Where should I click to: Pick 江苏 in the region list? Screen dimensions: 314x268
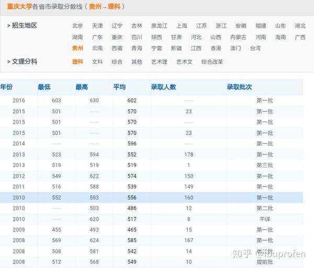pos(201,26)
